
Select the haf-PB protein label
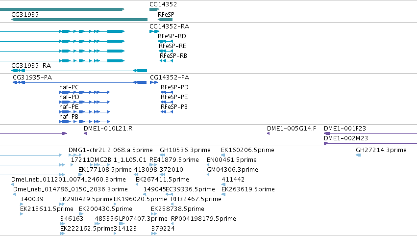[69, 117]
